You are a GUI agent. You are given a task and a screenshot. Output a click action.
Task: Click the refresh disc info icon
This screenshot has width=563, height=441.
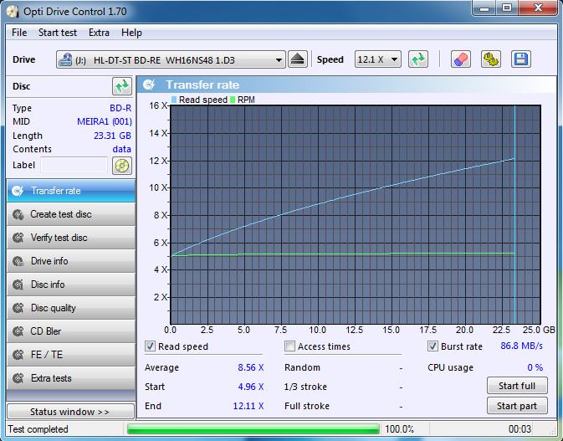(122, 86)
